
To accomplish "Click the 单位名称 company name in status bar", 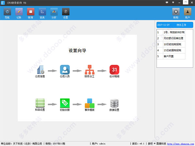I will pos(21,144).
